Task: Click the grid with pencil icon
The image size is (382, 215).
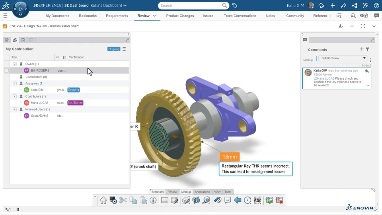Action: (175, 200)
